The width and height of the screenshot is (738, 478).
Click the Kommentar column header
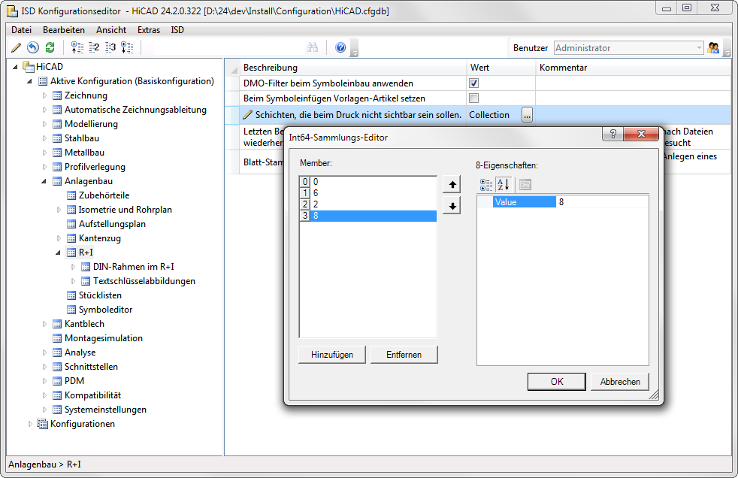click(633, 68)
